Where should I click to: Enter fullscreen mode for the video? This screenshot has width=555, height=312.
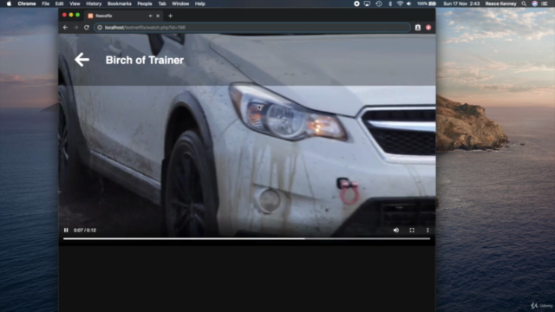[x=412, y=231]
